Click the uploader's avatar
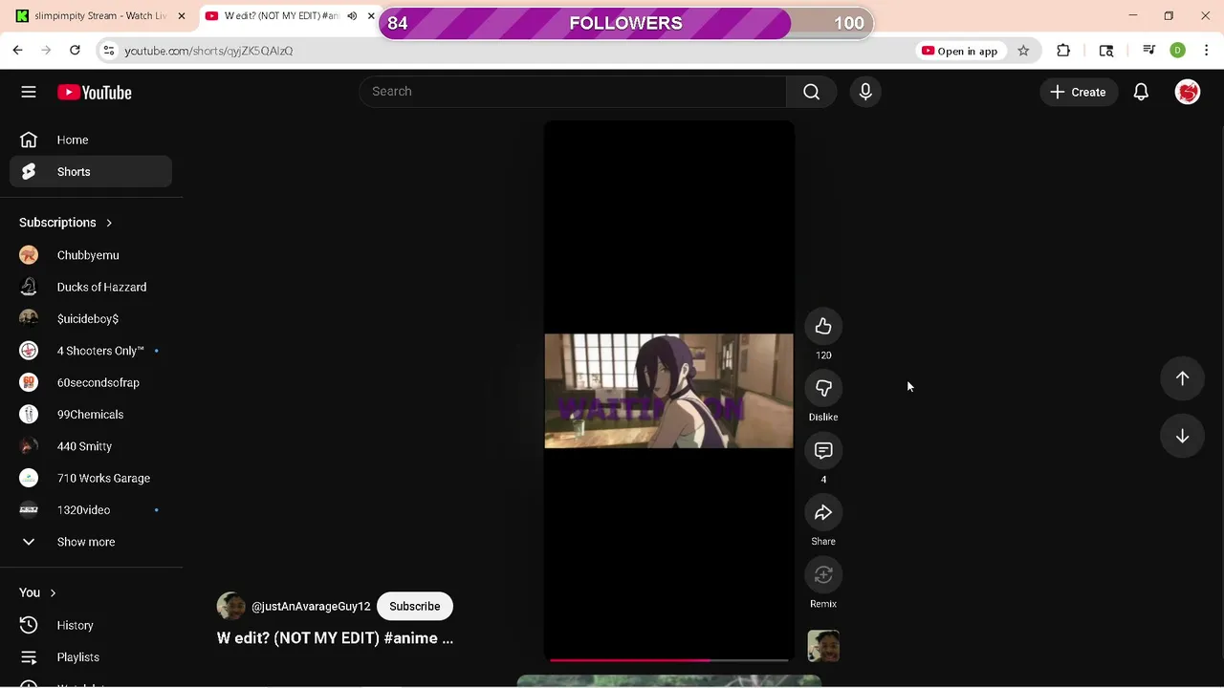The image size is (1224, 688). pos(230,607)
